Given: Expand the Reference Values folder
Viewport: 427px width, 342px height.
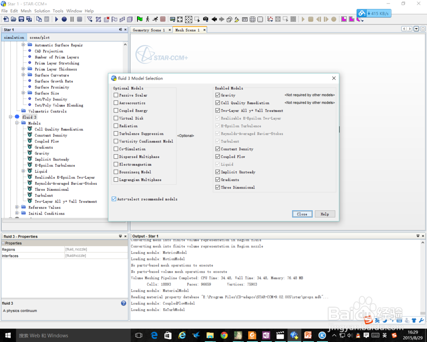Looking at the screenshot, I should point(17,207).
